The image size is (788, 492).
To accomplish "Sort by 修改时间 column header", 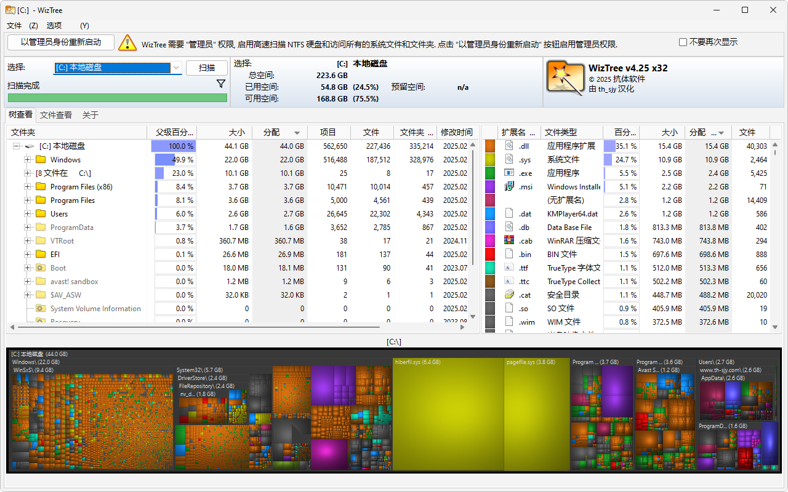I will [457, 132].
